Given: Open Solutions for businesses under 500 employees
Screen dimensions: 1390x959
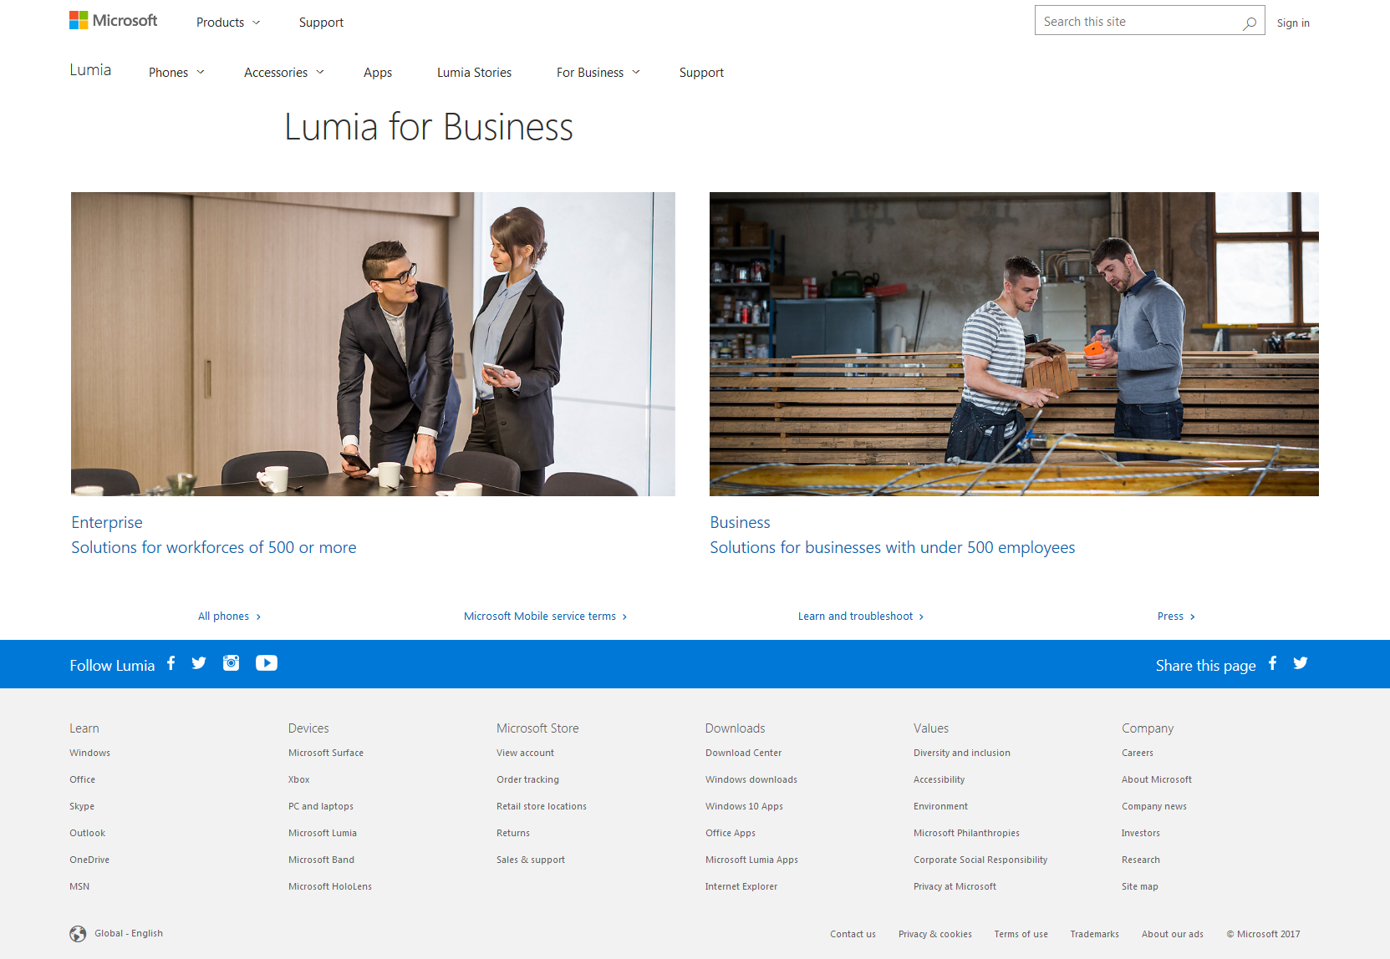Looking at the screenshot, I should coord(893,547).
